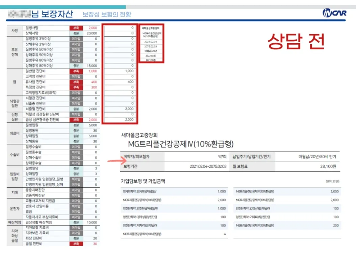The image size is (356, 255).
Task: Click the '암사망특약' coverage row name
Action: coord(139,192)
